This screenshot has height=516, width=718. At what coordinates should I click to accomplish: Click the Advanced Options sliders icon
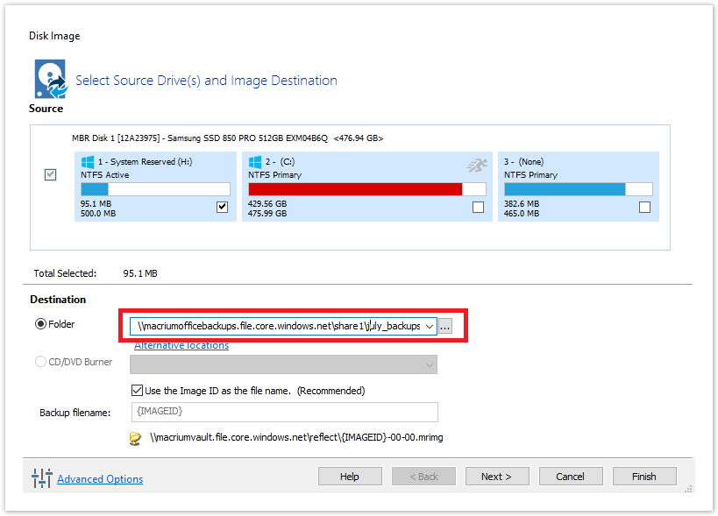coord(42,478)
